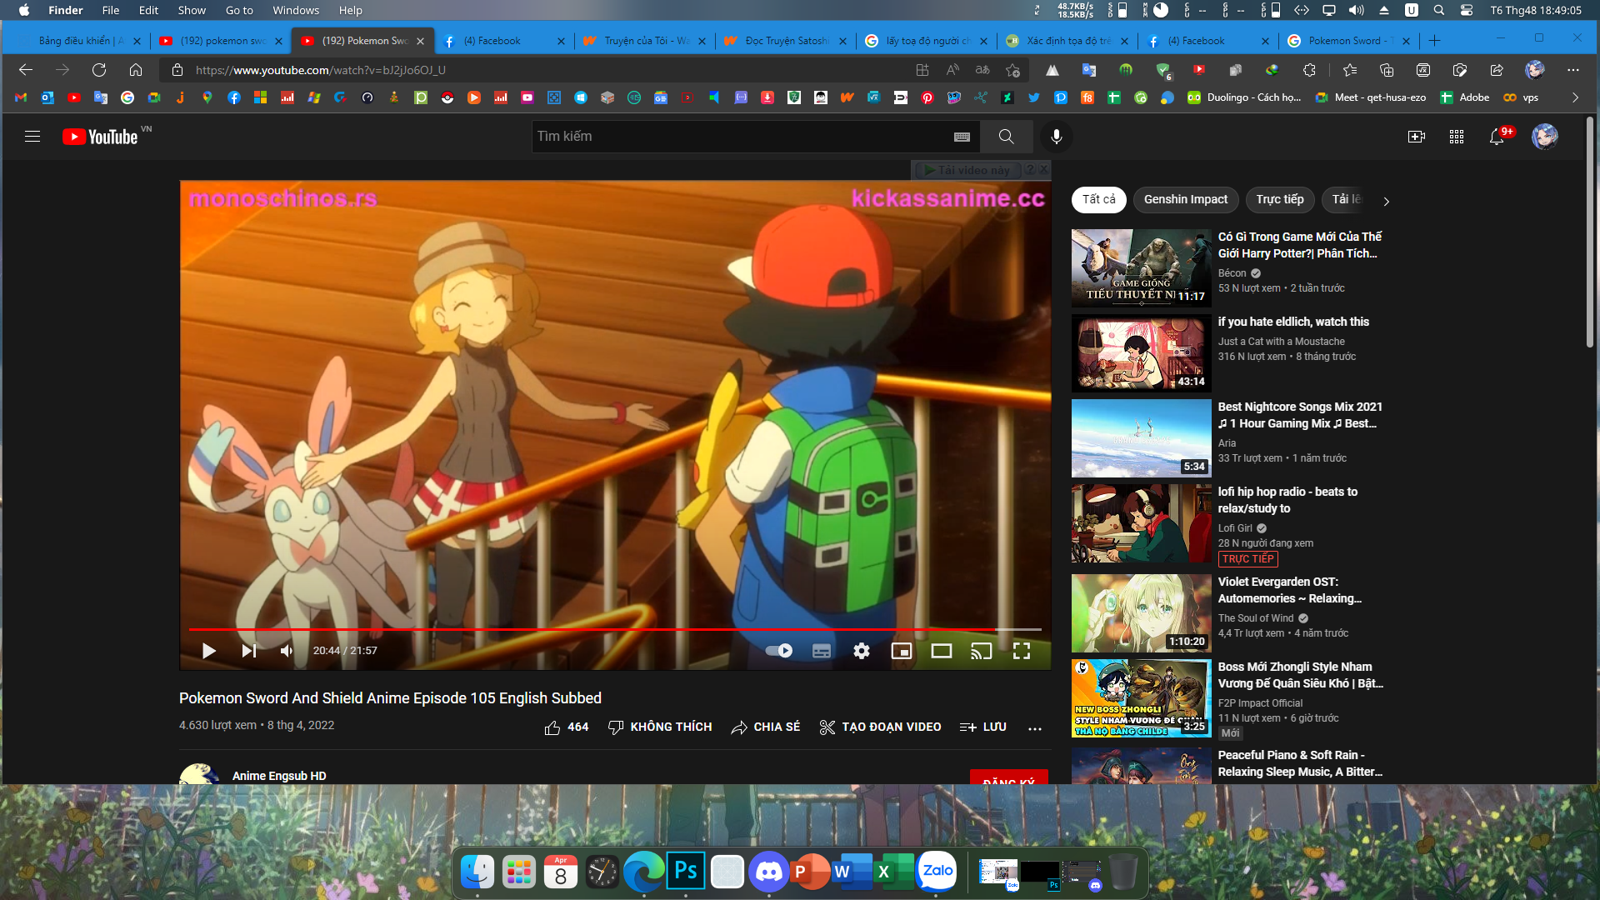Go to the browser home page
The width and height of the screenshot is (1600, 900).
(136, 70)
